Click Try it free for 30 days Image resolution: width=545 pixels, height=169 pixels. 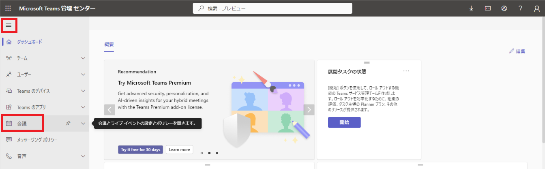click(x=140, y=150)
